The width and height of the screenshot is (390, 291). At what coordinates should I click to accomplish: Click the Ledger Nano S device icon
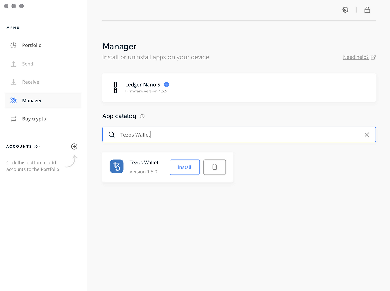[115, 88]
